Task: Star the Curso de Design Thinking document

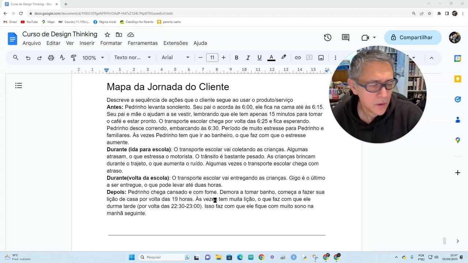Action: (107, 35)
